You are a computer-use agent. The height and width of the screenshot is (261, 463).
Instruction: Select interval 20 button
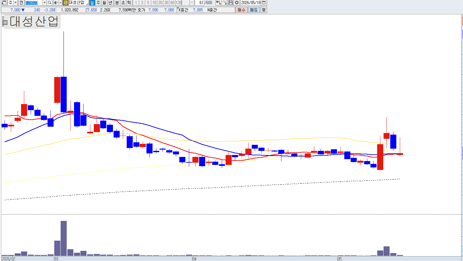click(x=160, y=3)
